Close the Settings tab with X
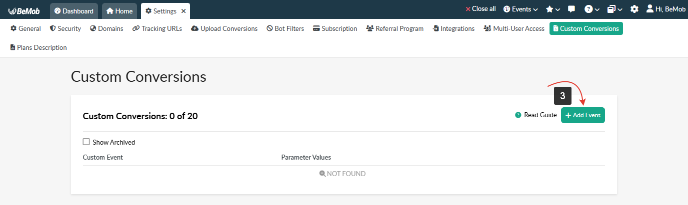 click(183, 11)
